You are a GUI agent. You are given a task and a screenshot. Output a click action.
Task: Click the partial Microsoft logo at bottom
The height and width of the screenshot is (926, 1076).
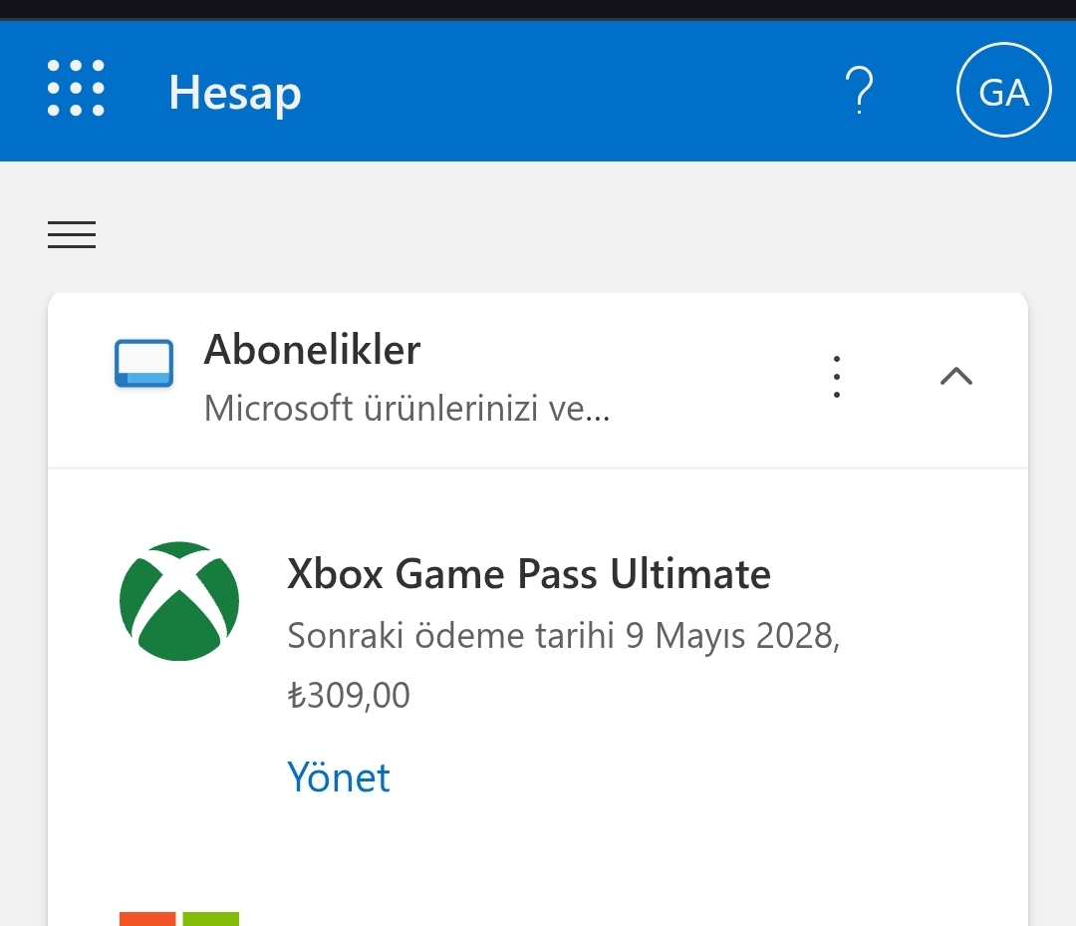pos(179,919)
